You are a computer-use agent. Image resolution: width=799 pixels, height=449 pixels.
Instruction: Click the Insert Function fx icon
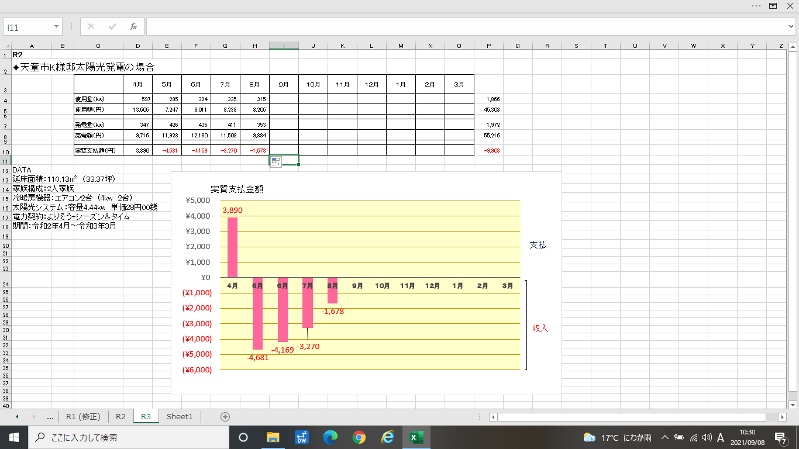[133, 26]
